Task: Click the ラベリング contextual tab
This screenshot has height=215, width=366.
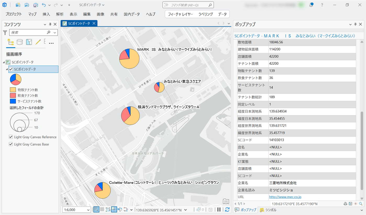Action: [x=205, y=14]
